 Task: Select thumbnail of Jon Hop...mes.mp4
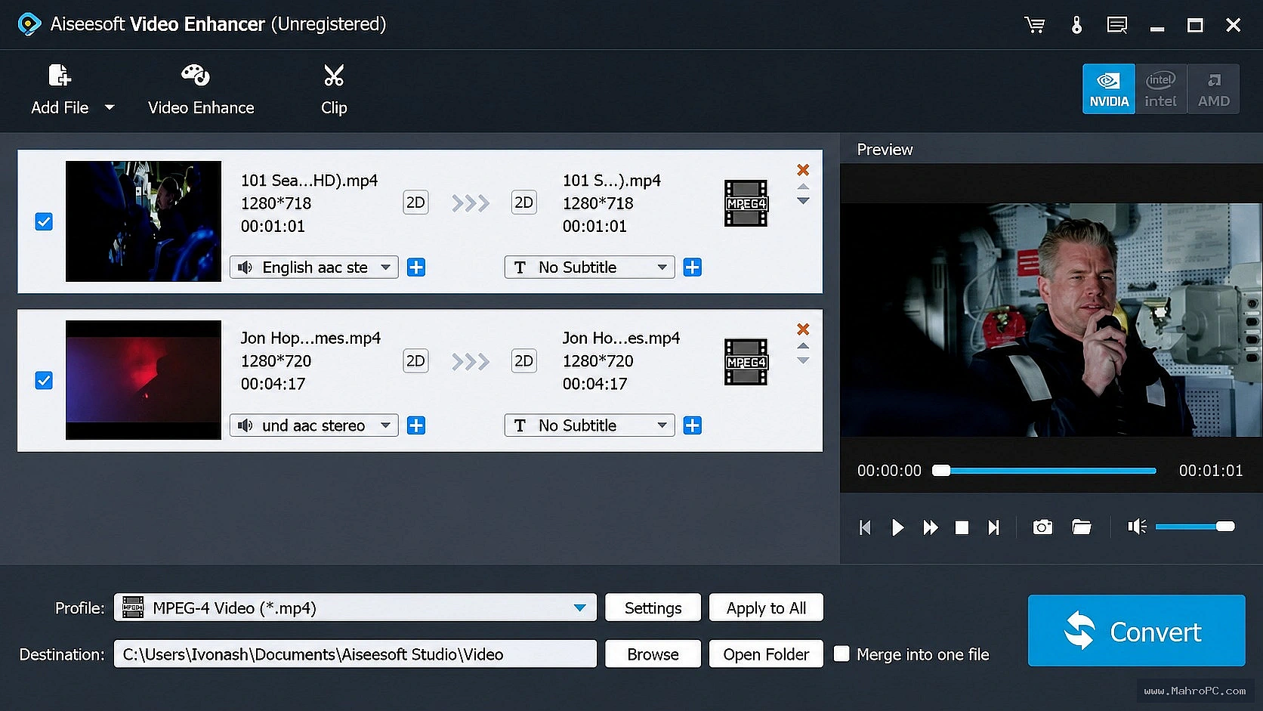(x=144, y=380)
